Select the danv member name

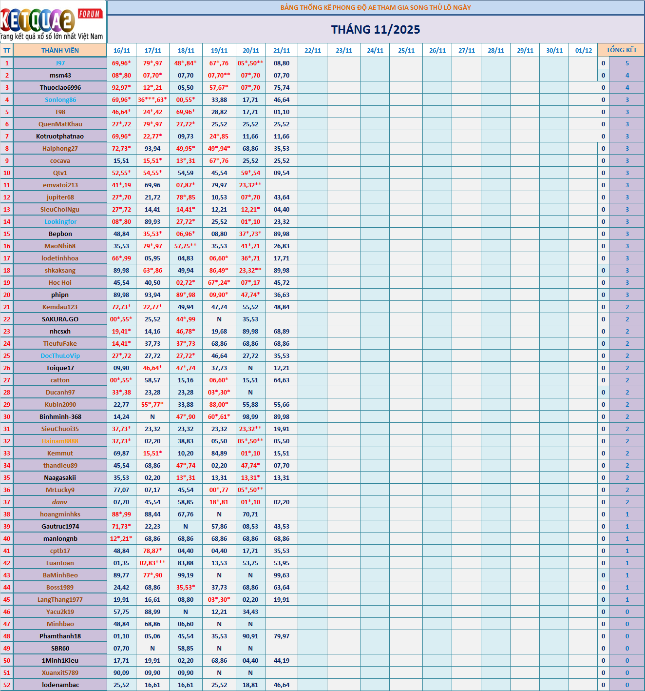60,502
